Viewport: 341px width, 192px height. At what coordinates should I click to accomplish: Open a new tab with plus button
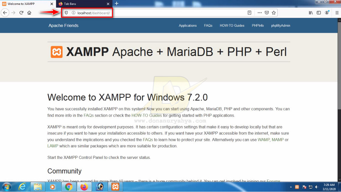117,3
